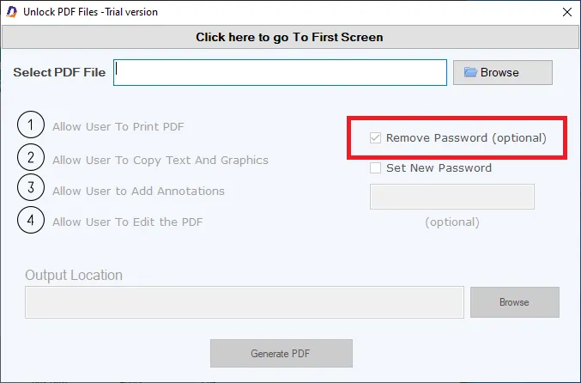Select Allow User To Print PDF option
Screen dimensions: 581x383
tap(118, 127)
